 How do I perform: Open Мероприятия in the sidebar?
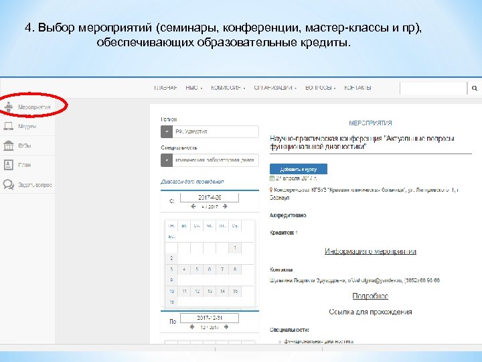pos(34,107)
